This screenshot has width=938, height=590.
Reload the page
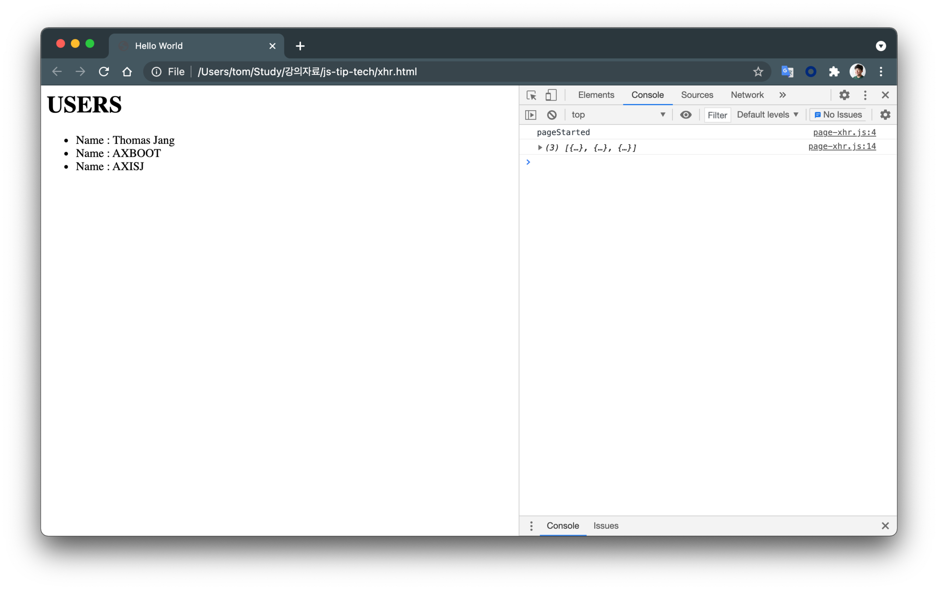point(104,72)
